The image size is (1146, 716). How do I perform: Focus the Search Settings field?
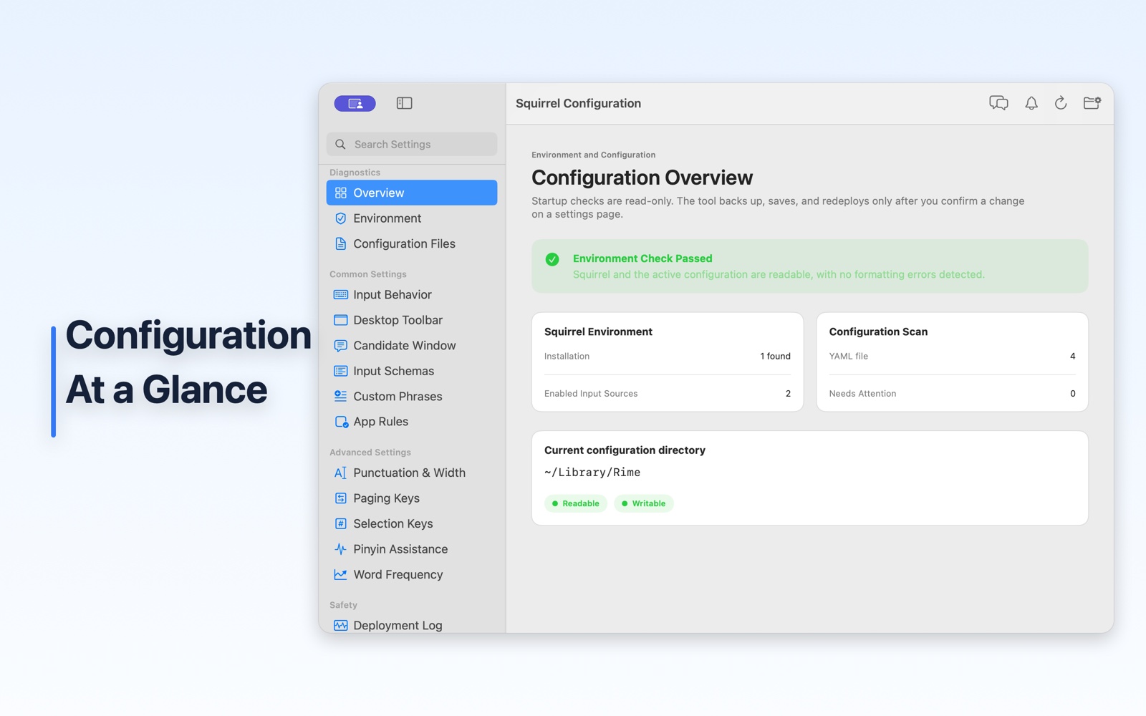tap(412, 145)
